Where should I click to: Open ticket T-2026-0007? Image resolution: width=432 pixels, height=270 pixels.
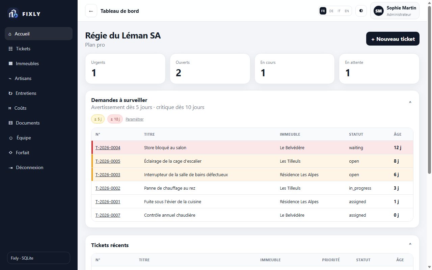(108, 215)
